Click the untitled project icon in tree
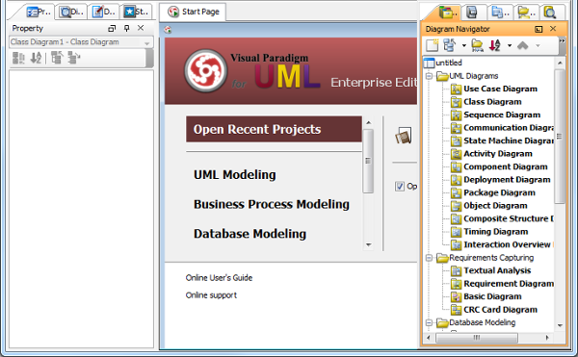 [x=429, y=63]
